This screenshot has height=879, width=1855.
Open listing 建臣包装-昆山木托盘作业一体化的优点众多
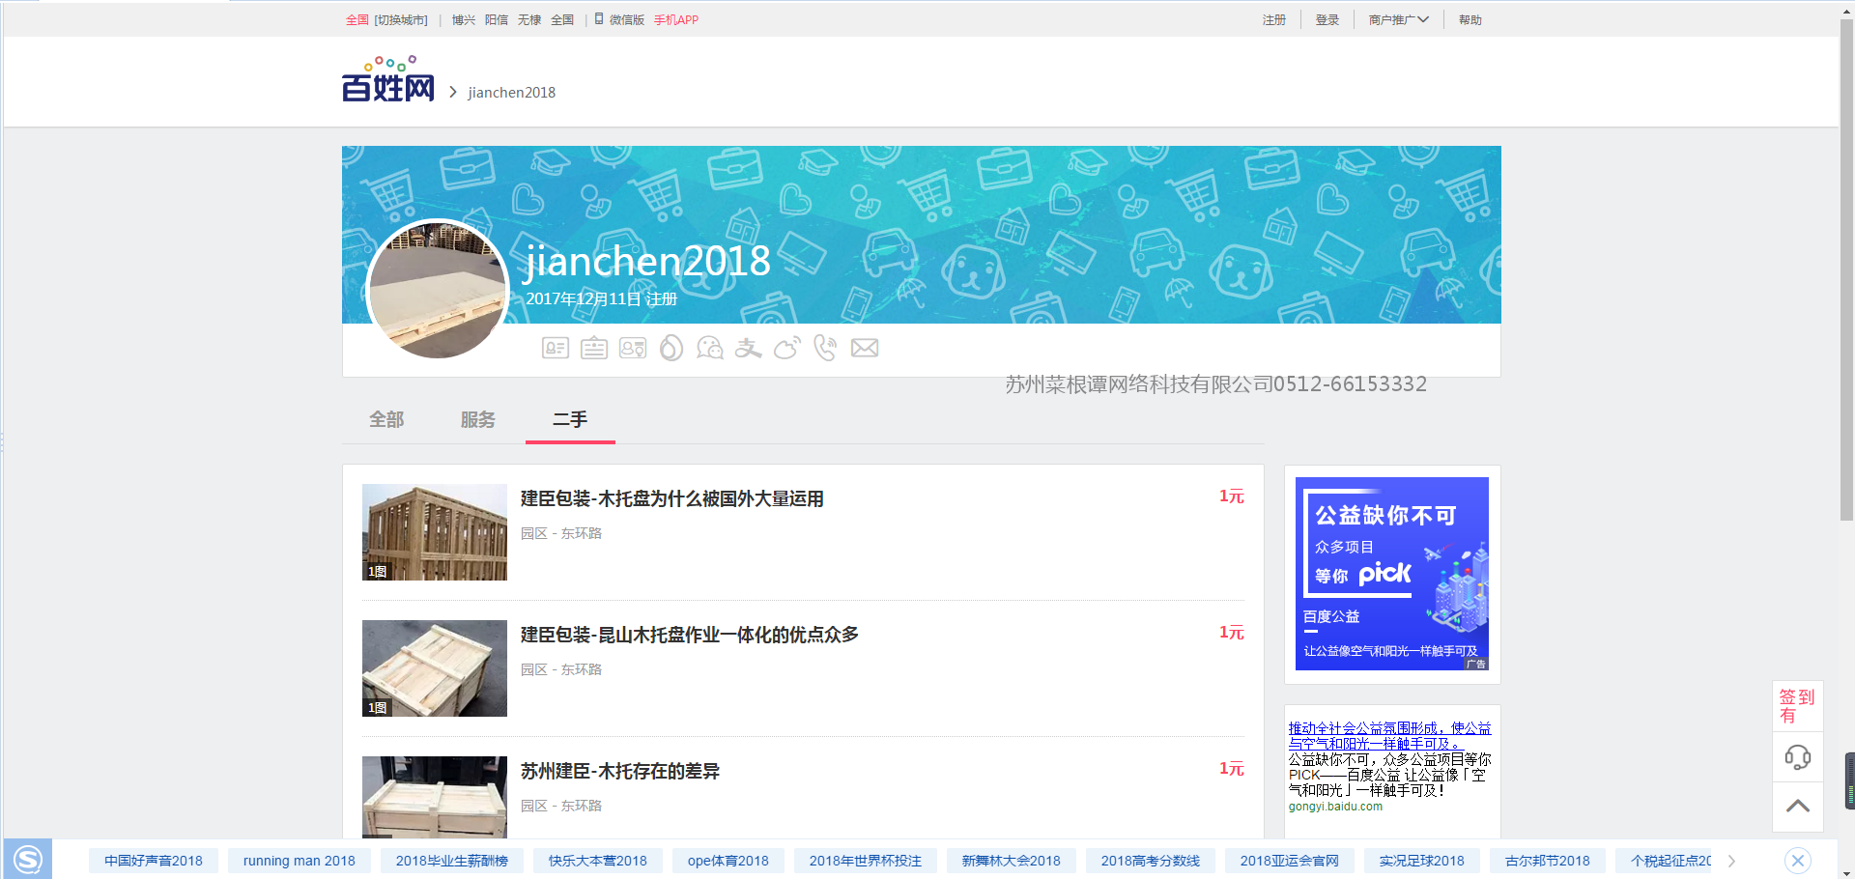[690, 636]
